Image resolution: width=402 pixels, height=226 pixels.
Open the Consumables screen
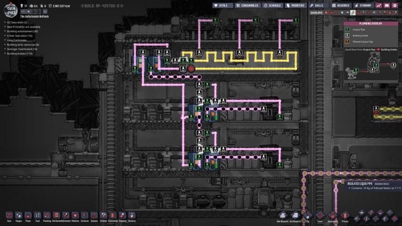(247, 5)
